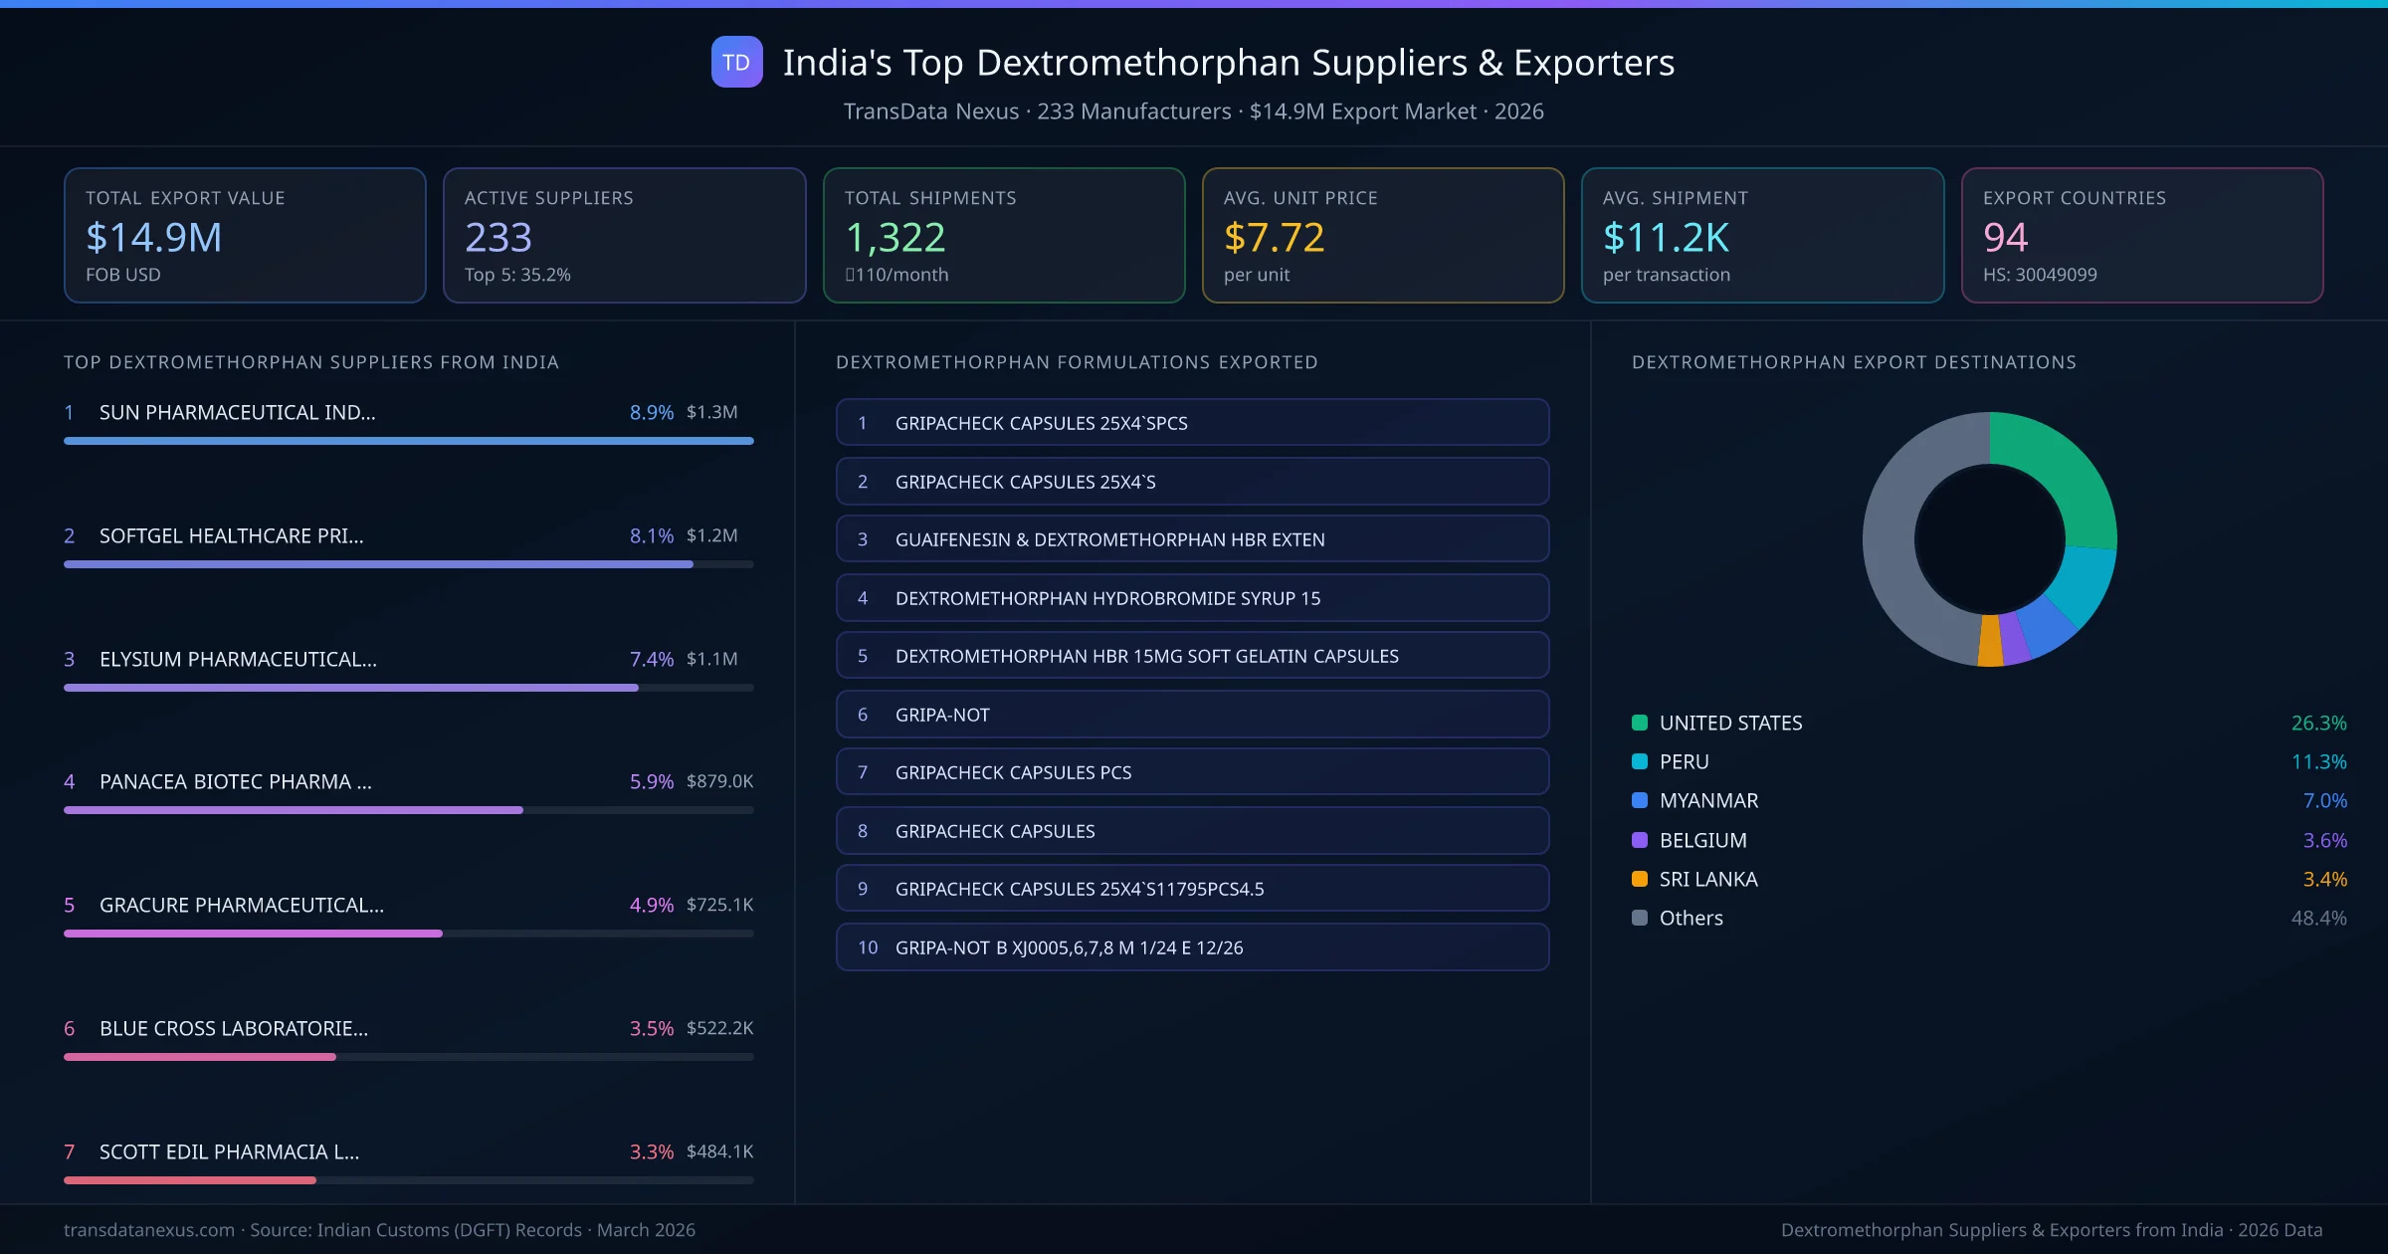
Task: Switch to the Dextromethorphan Formulations Exported section
Action: [1077, 362]
